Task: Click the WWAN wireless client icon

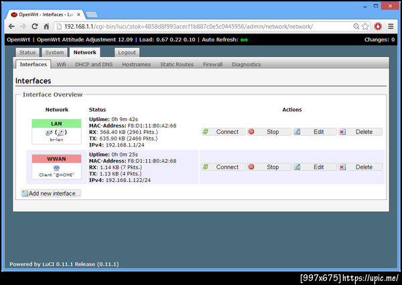Action: (56, 168)
